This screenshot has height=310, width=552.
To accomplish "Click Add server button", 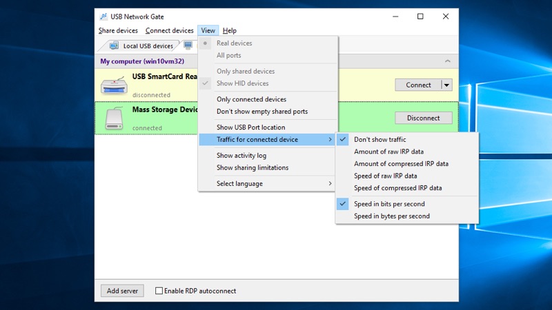I will coord(122,291).
